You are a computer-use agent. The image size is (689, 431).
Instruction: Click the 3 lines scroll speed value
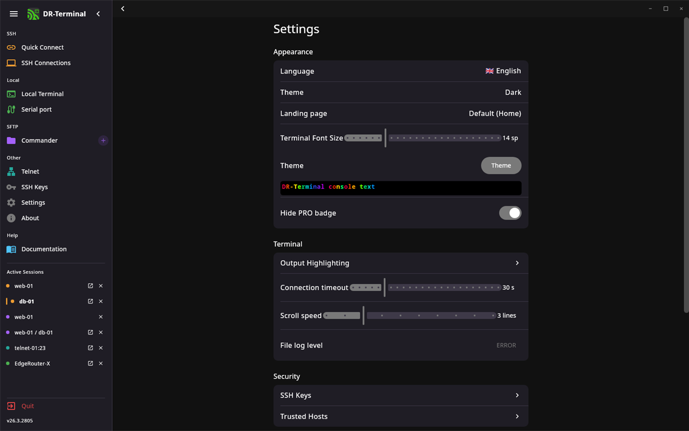coord(507,315)
